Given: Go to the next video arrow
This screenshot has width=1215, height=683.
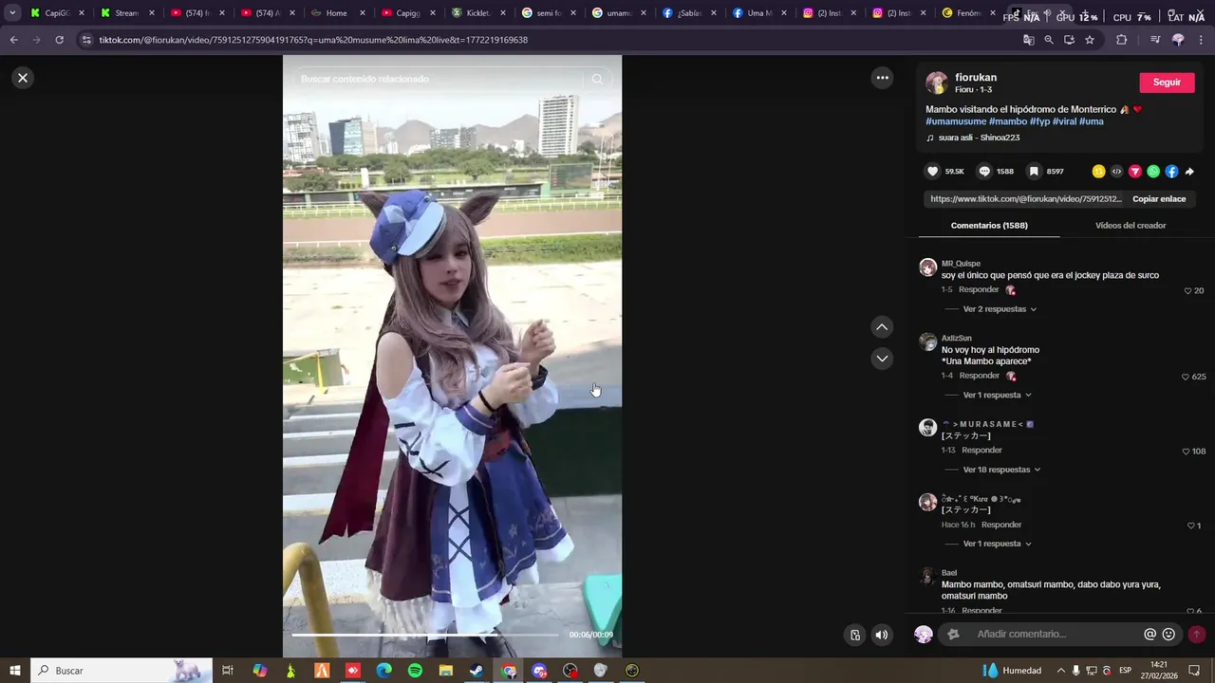Looking at the screenshot, I should [x=882, y=359].
